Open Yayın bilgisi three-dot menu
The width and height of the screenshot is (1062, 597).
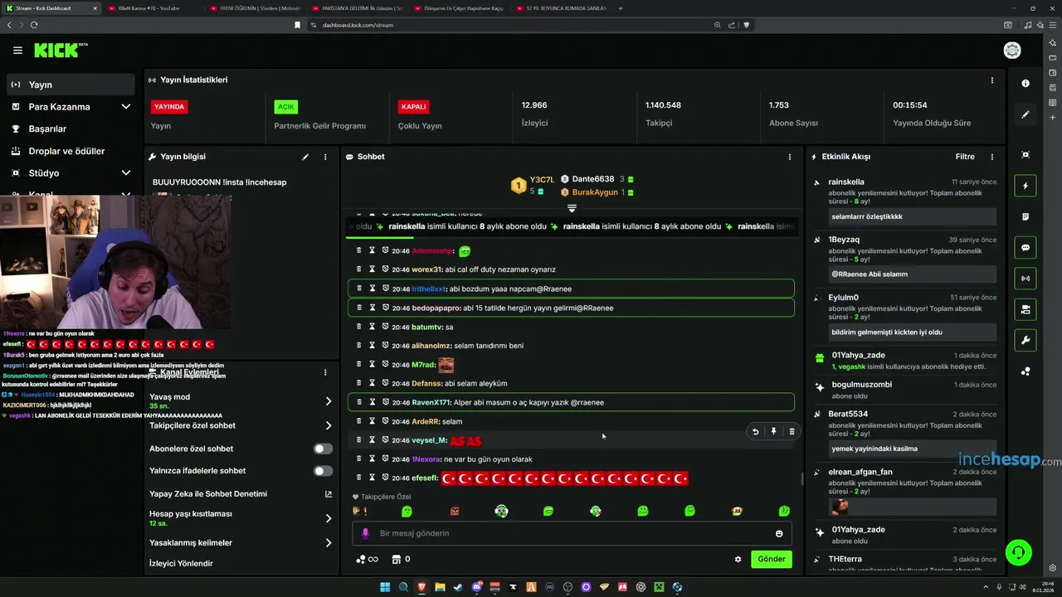coord(325,157)
